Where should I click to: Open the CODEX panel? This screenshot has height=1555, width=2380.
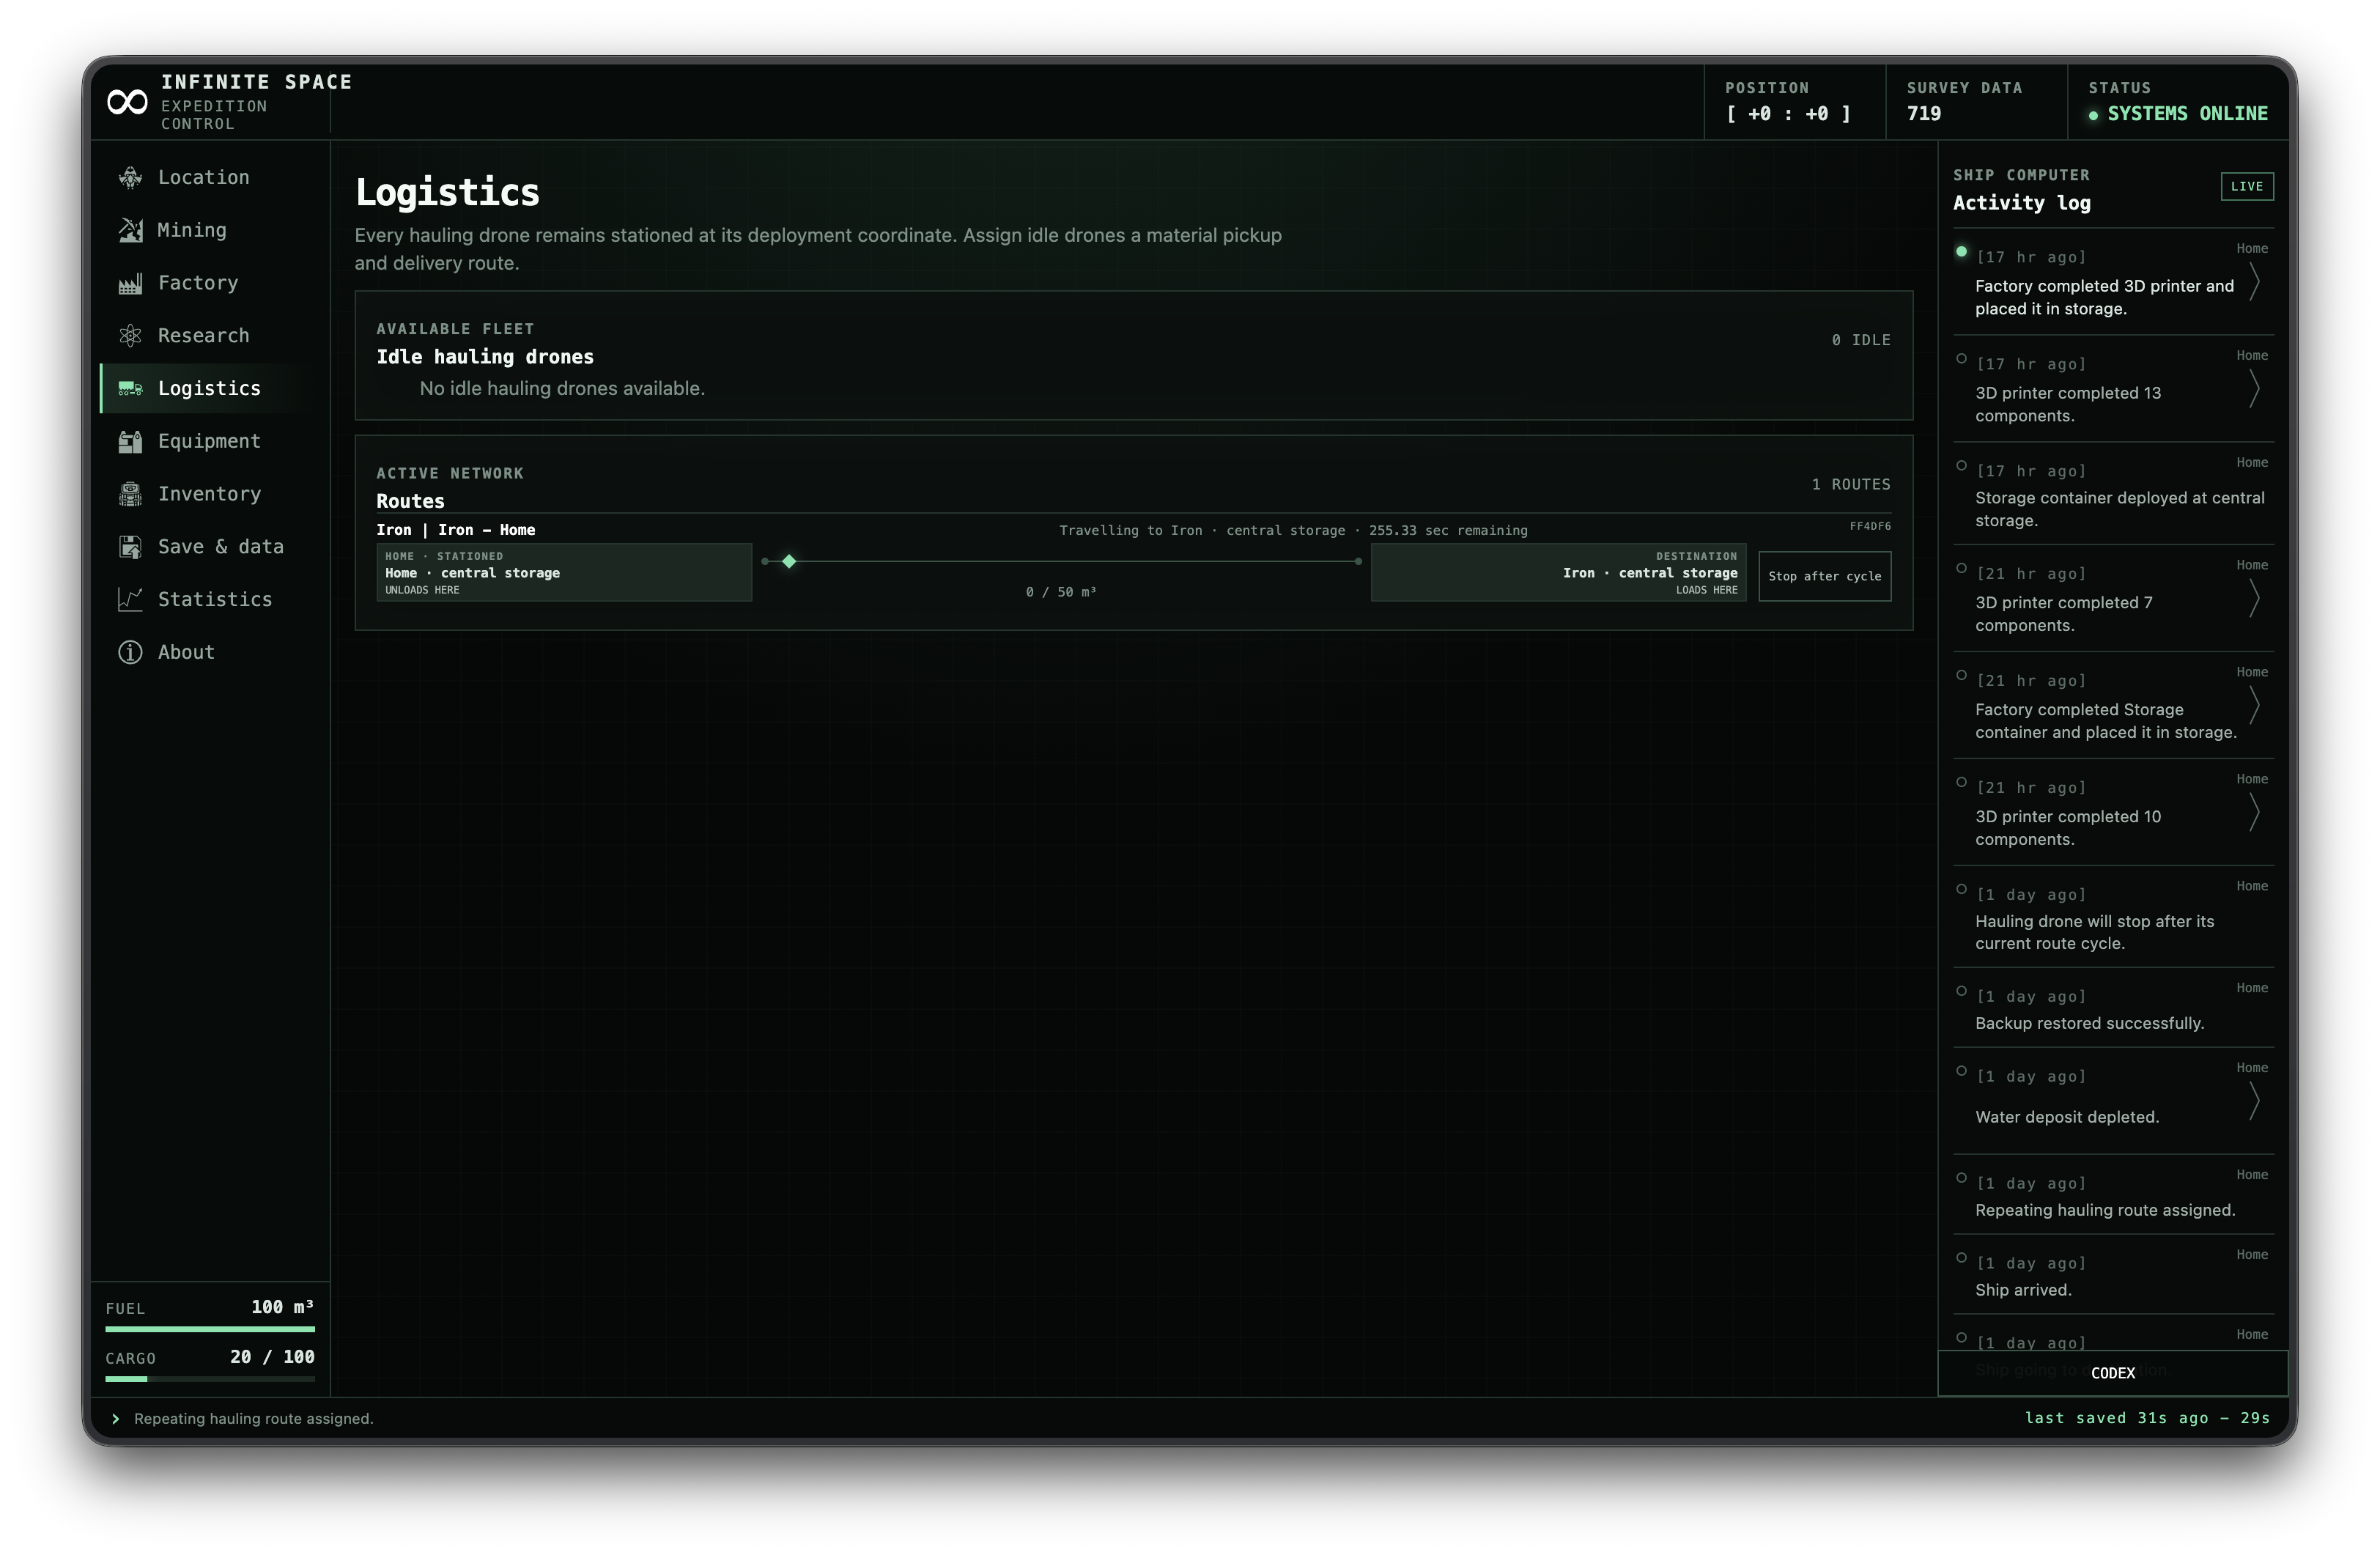(x=2112, y=1373)
